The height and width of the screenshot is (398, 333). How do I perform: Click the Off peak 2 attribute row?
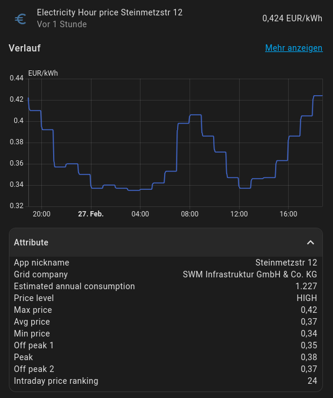tap(166, 369)
